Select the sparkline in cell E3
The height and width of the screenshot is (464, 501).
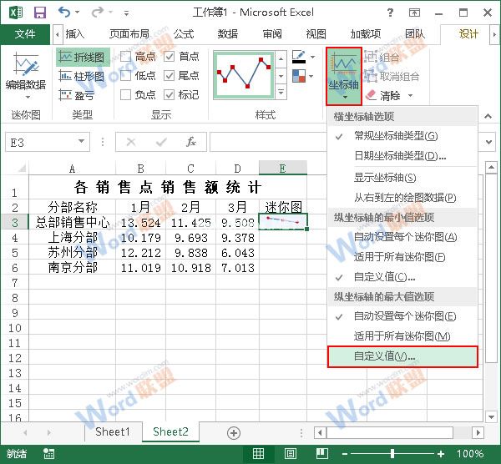pyautogui.click(x=283, y=221)
